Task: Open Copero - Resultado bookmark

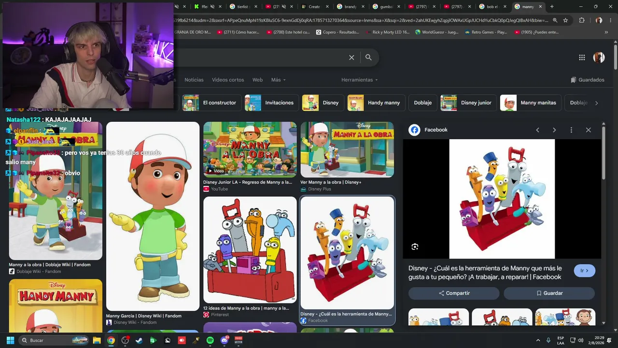Action: point(337,32)
